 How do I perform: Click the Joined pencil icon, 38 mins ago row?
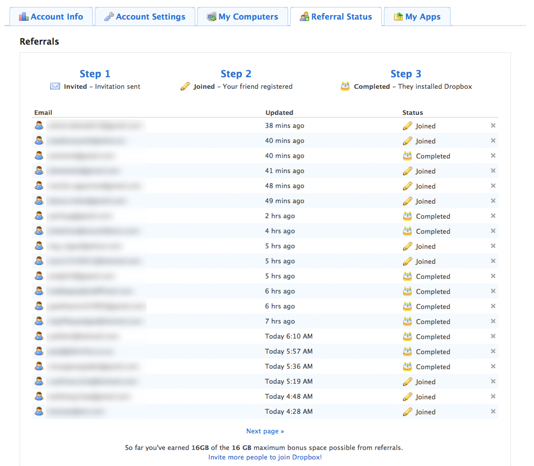tap(408, 126)
